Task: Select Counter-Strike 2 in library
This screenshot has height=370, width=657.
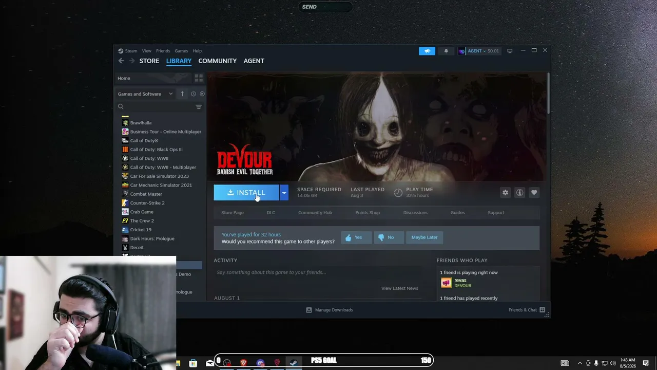Action: click(147, 203)
